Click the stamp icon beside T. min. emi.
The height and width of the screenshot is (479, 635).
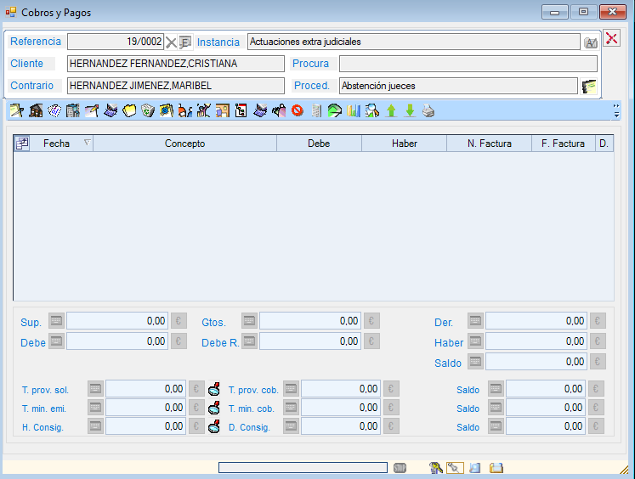click(214, 409)
